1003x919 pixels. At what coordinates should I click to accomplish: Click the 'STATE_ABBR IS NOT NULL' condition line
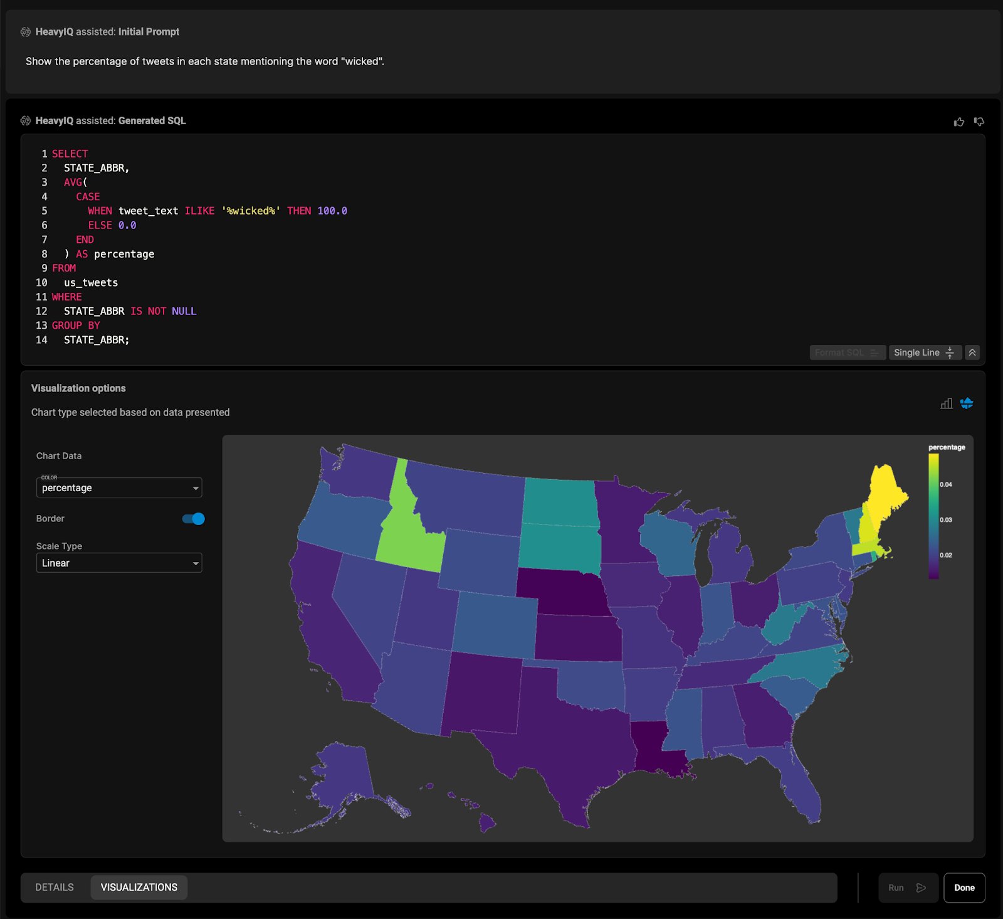130,311
